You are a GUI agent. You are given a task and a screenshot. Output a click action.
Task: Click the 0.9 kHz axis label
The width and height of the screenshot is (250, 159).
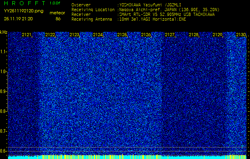[x=3, y=91]
